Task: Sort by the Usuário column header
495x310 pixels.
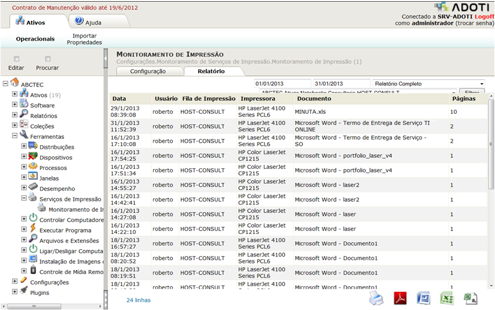Action: pyautogui.click(x=166, y=99)
